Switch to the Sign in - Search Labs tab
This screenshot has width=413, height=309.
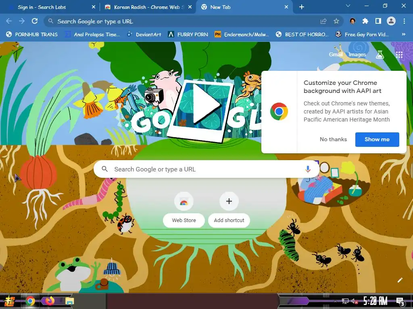tap(50, 7)
